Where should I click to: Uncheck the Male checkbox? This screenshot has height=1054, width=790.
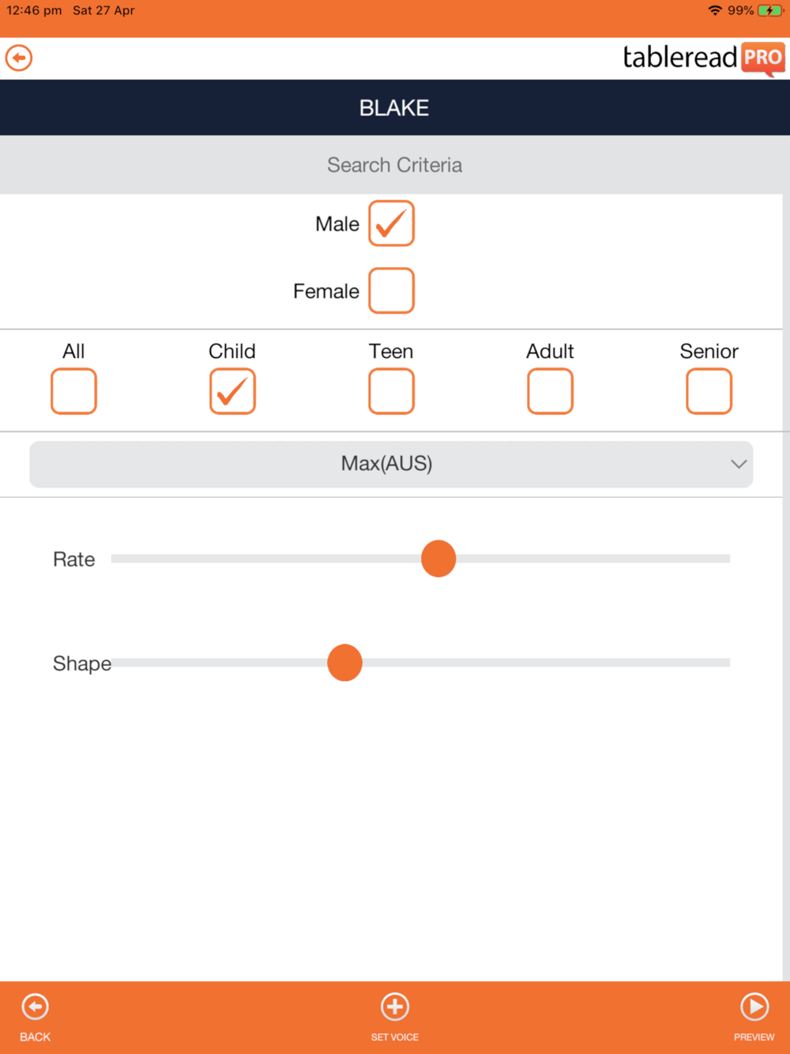391,224
